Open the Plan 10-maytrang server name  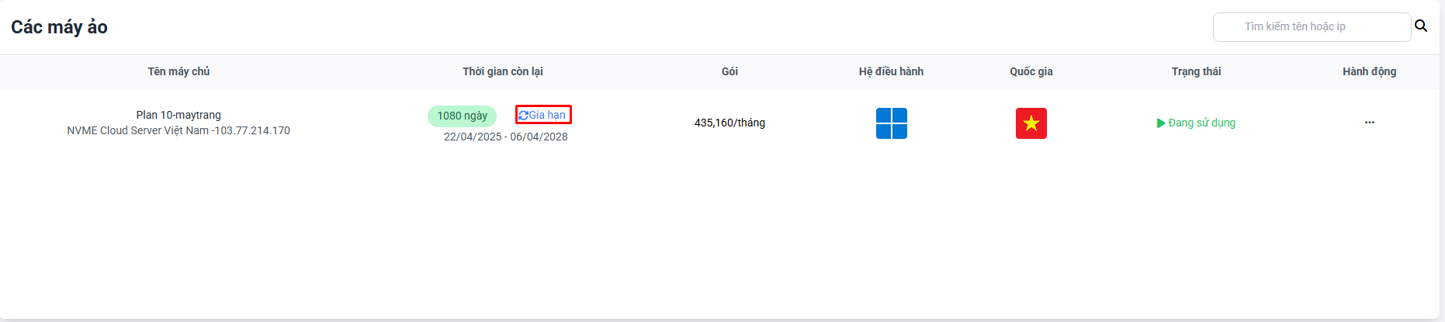click(x=178, y=115)
